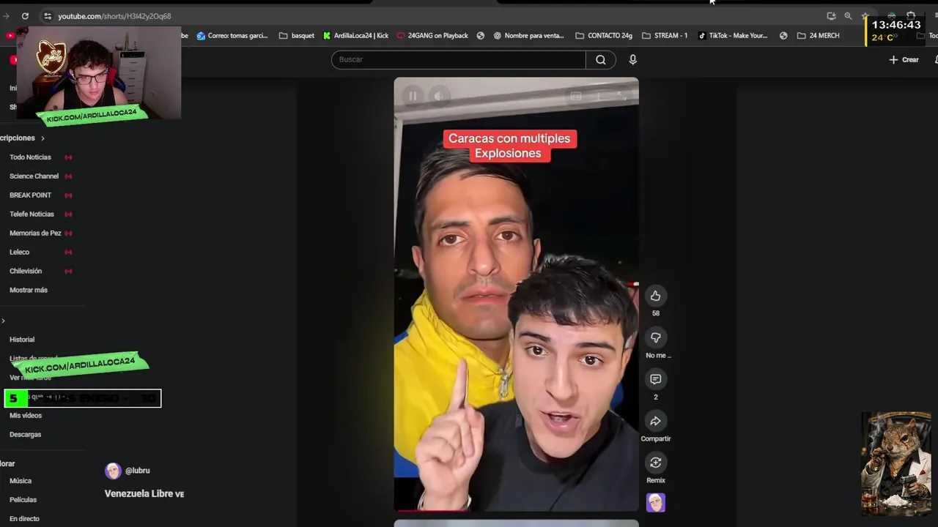Click inside the Buscar search field
The width and height of the screenshot is (938, 527).
coord(459,59)
